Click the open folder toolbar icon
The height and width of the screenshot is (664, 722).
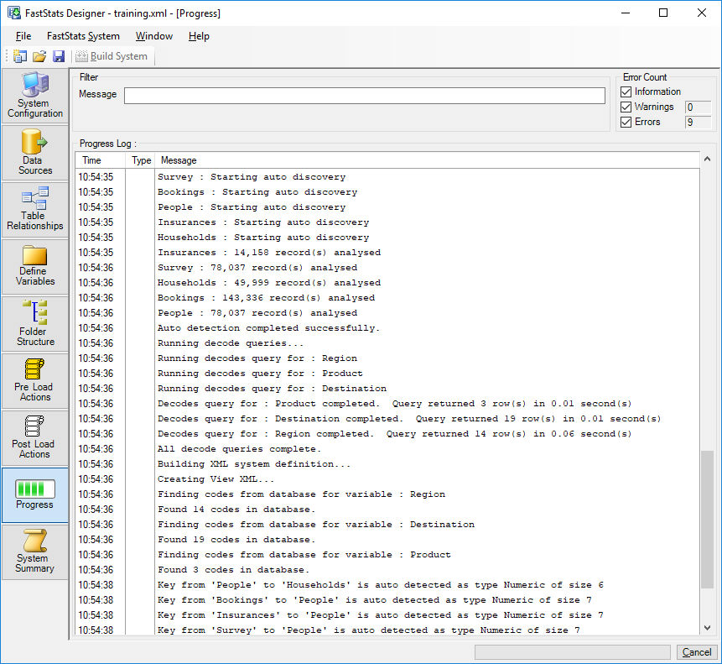tap(39, 56)
